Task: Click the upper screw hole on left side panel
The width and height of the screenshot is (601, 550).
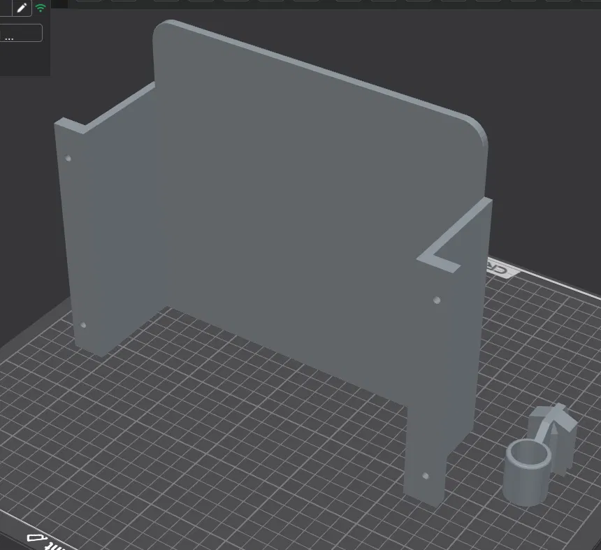Action: click(68, 159)
